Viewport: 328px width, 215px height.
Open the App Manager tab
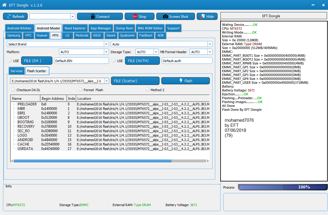click(101, 28)
